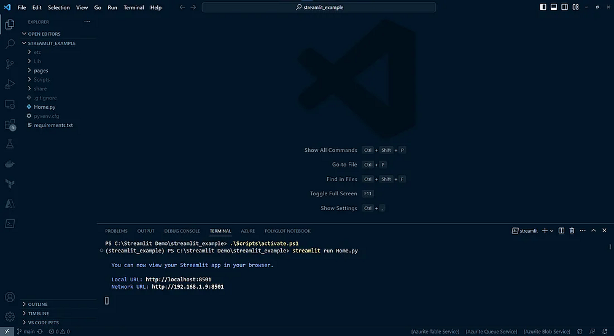Open the Explorer view in activity bar
Viewport: 614px width, 336px height.
tap(10, 25)
